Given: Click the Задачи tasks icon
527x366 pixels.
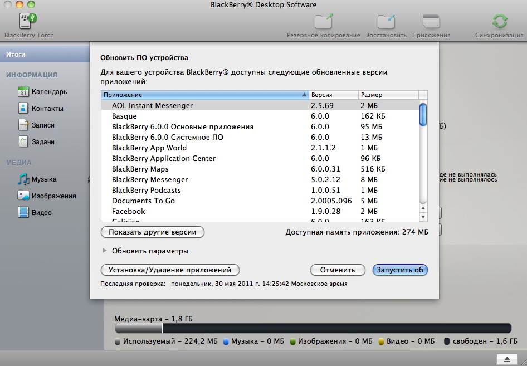Looking at the screenshot, I should 23,141.
